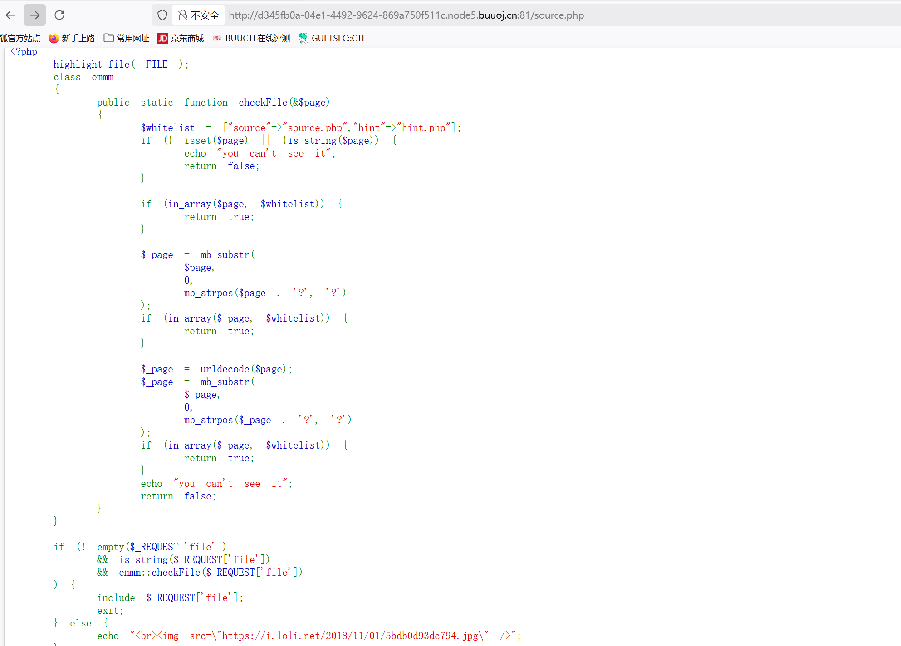Click the } else { line
901x646 pixels.
(x=81, y=623)
